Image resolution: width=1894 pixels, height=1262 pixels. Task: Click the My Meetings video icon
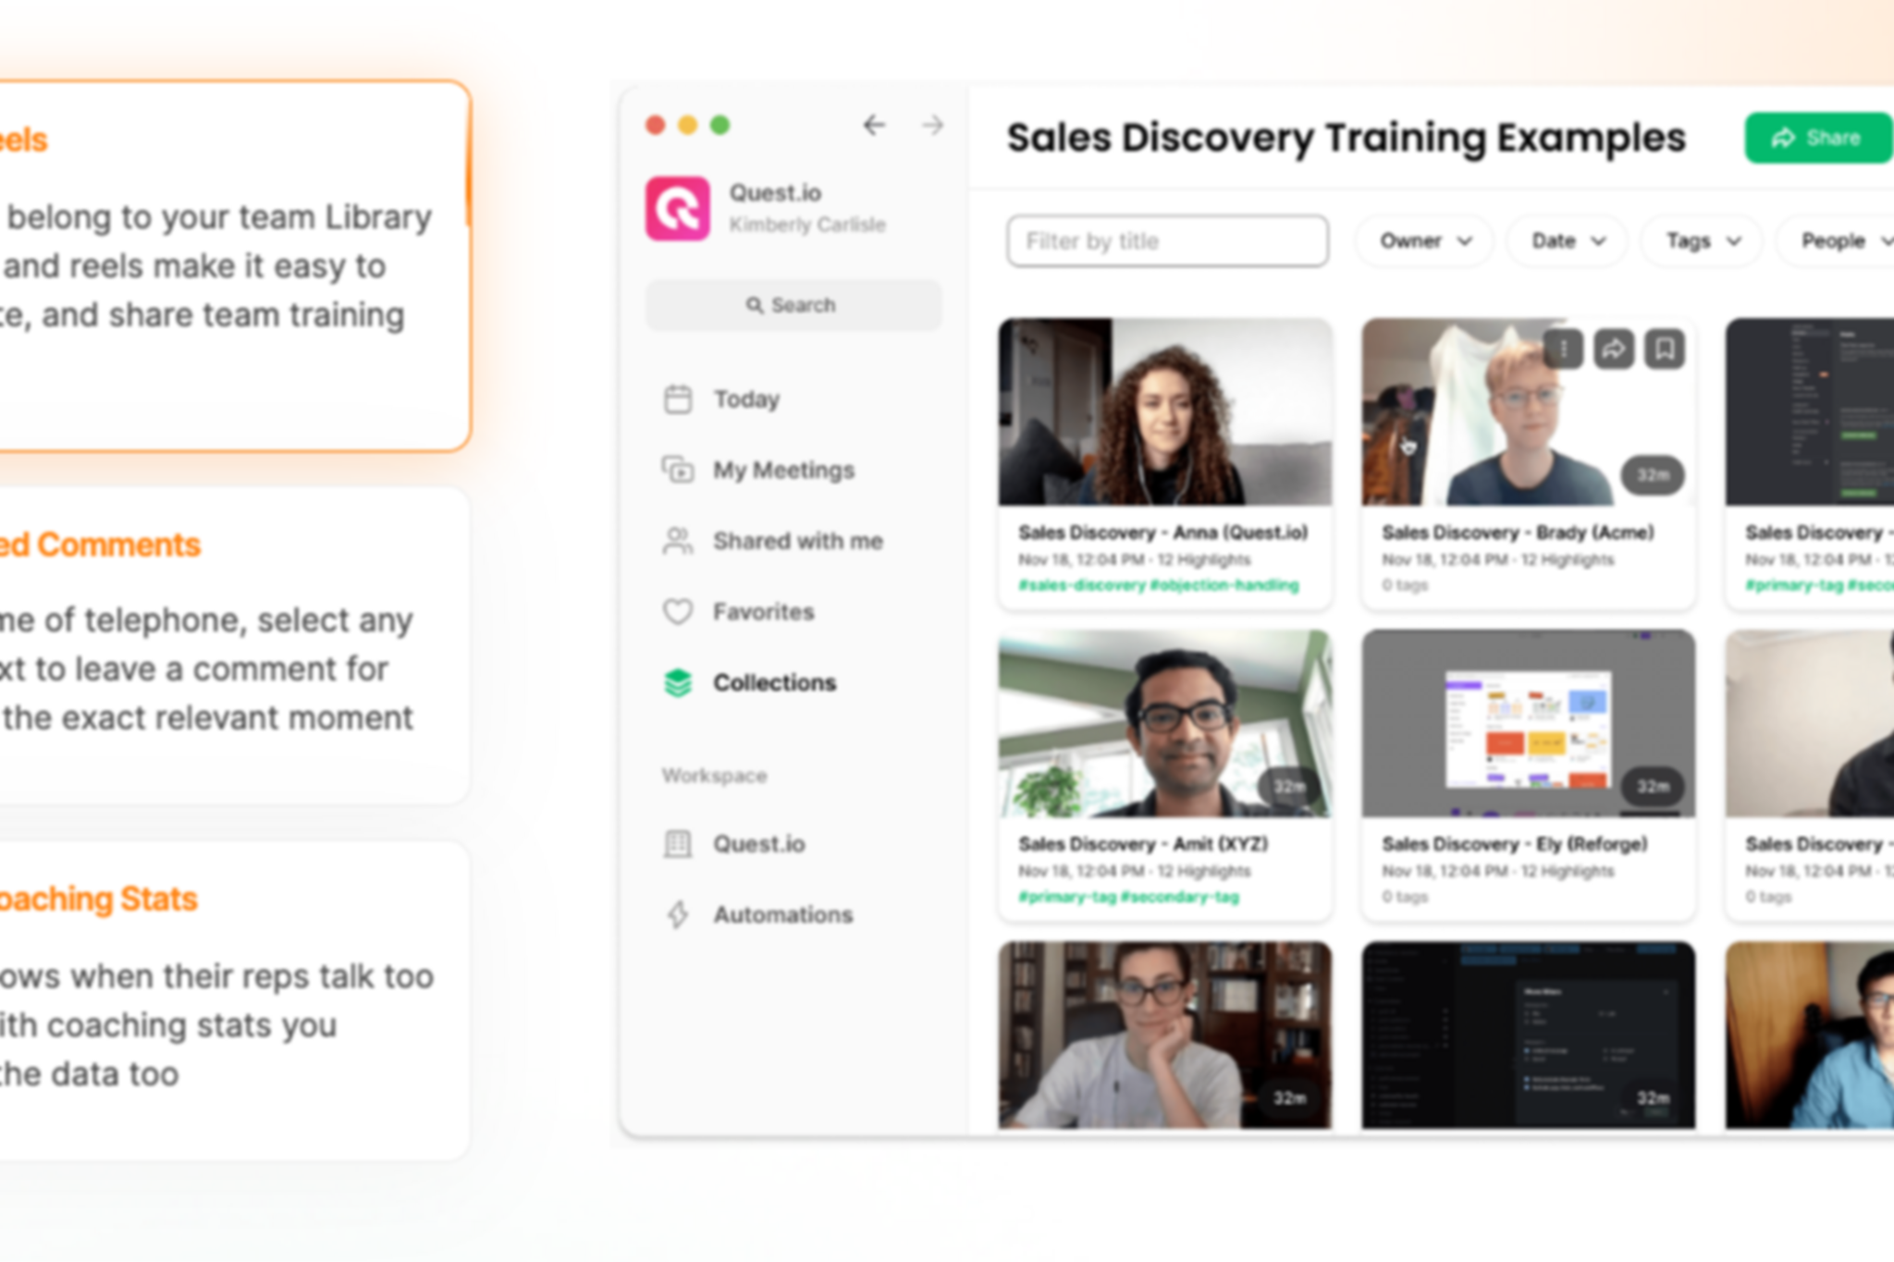[x=678, y=470]
